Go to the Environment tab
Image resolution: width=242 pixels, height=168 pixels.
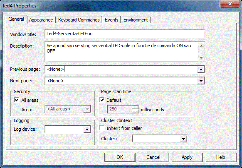[136, 20]
